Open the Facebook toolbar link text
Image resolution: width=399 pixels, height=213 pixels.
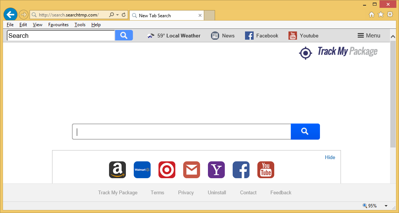[267, 36]
